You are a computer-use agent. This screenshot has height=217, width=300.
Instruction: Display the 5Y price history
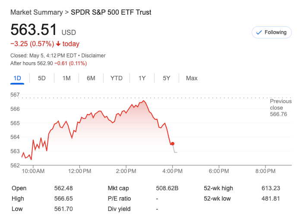[167, 78]
